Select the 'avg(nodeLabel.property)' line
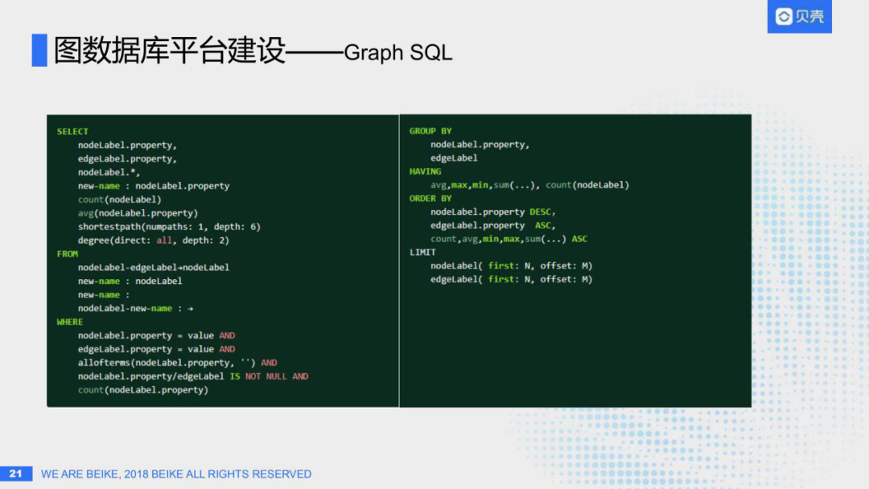The image size is (869, 489). (138, 212)
